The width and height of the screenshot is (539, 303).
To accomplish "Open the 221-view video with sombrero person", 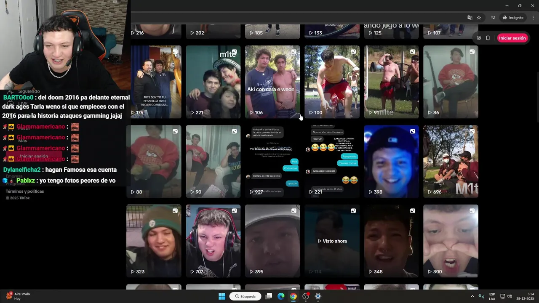I will [x=213, y=82].
